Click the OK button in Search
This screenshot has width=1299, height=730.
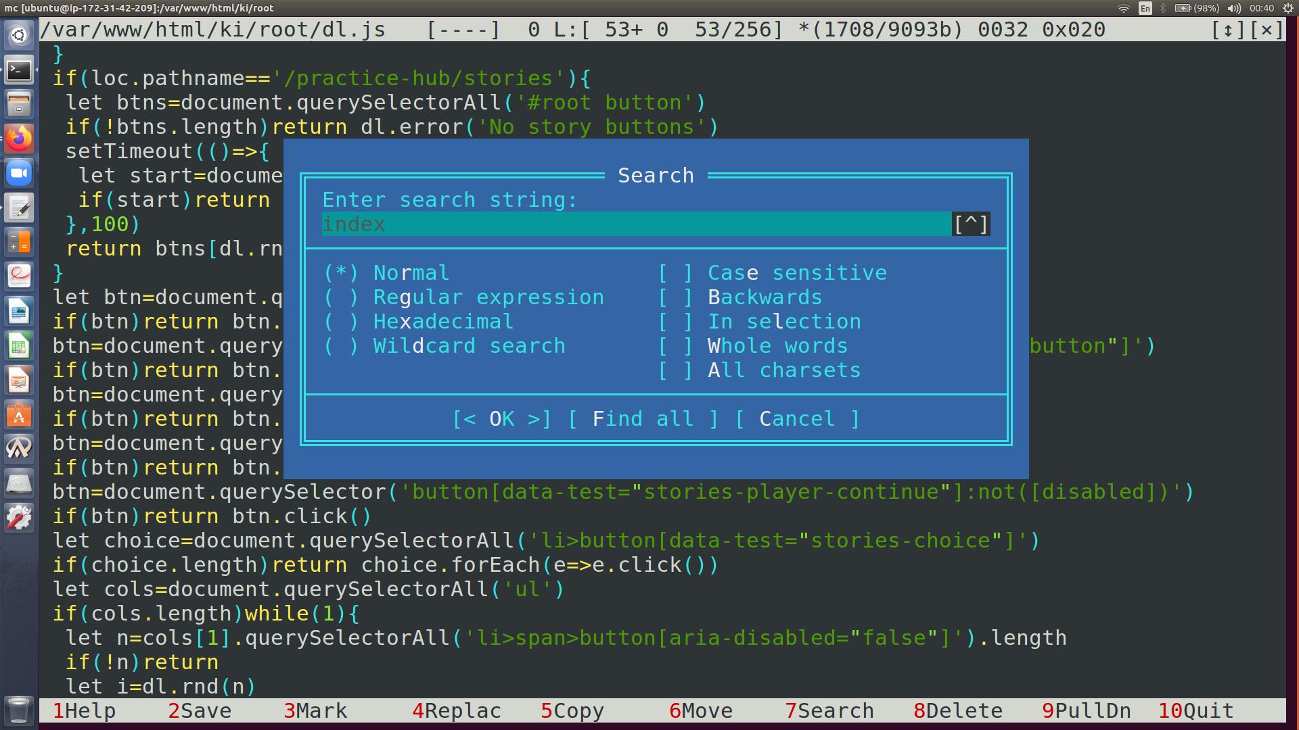[501, 419]
